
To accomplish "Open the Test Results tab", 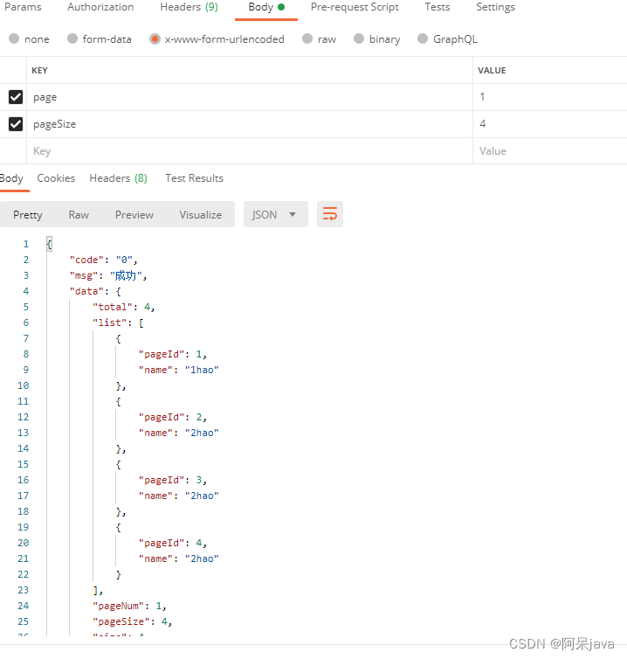I will (x=194, y=178).
